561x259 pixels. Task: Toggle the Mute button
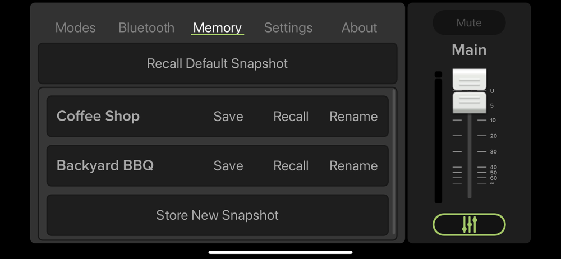click(x=469, y=22)
